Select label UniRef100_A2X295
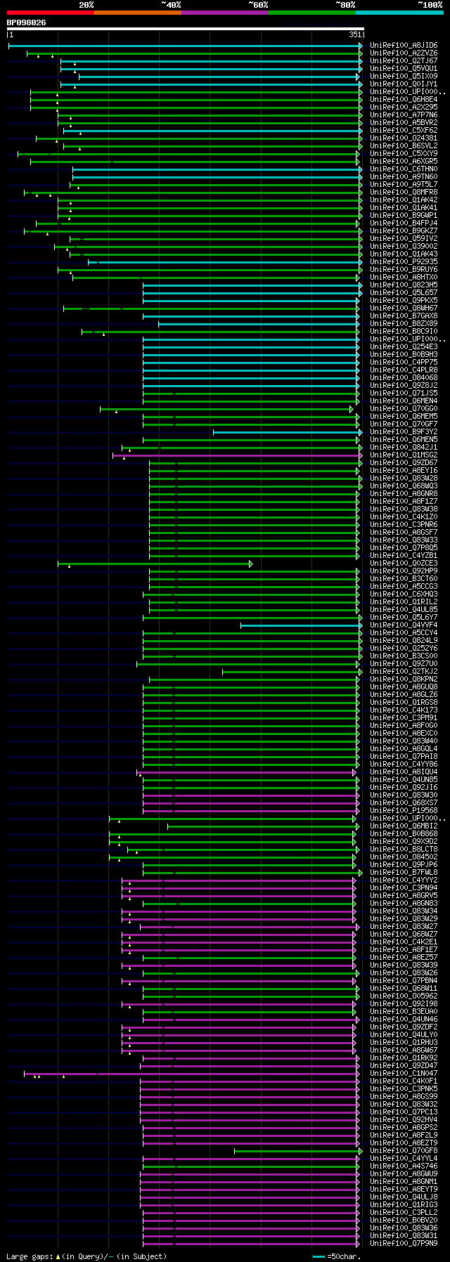The height and width of the screenshot is (1262, 450). pos(404,108)
